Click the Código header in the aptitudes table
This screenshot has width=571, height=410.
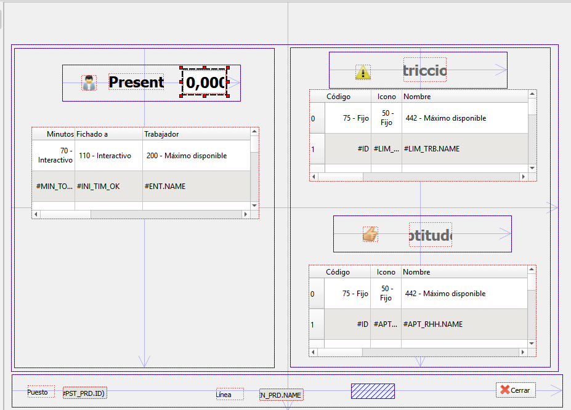click(347, 271)
